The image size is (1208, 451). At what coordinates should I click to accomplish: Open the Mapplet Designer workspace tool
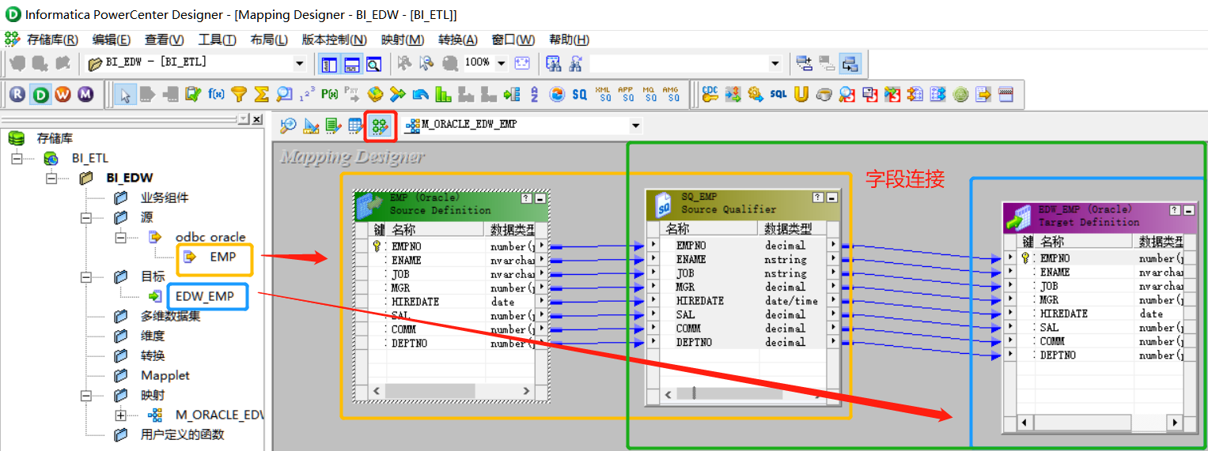(x=356, y=126)
